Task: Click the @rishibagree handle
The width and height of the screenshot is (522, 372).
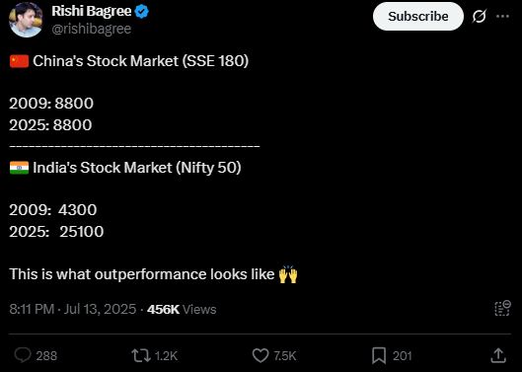Action: coord(92,29)
